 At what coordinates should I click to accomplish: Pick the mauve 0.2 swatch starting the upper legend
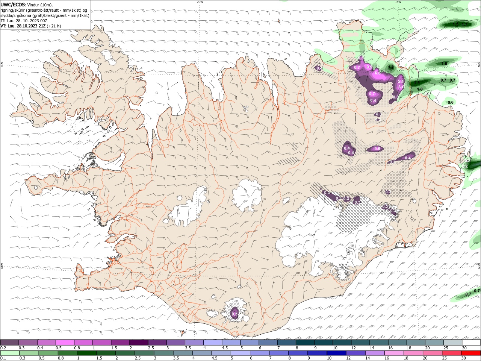pyautogui.click(x=9, y=343)
